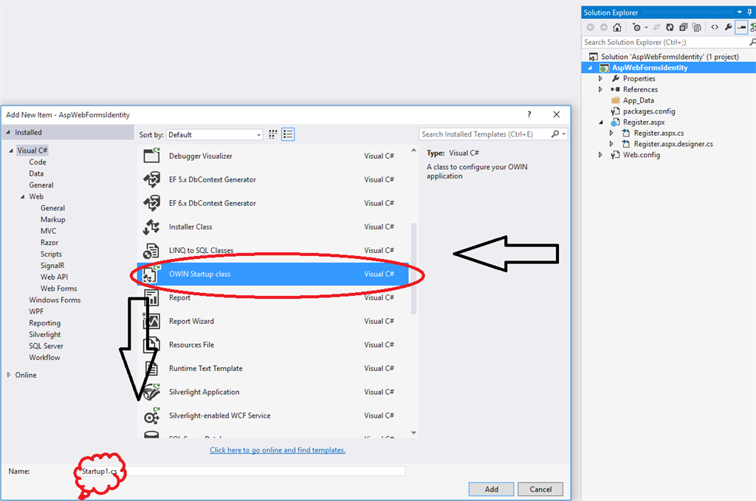Open Solution Explorer window position dropdown
Image resolution: width=756 pixels, height=501 pixels.
tap(740, 12)
